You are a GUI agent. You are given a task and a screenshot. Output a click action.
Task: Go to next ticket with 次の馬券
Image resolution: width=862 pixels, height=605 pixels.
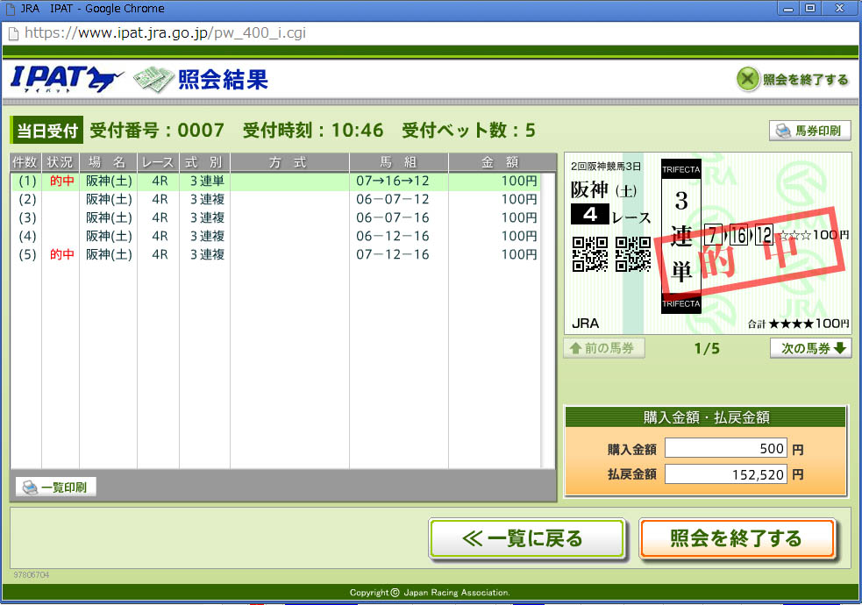[x=810, y=348]
